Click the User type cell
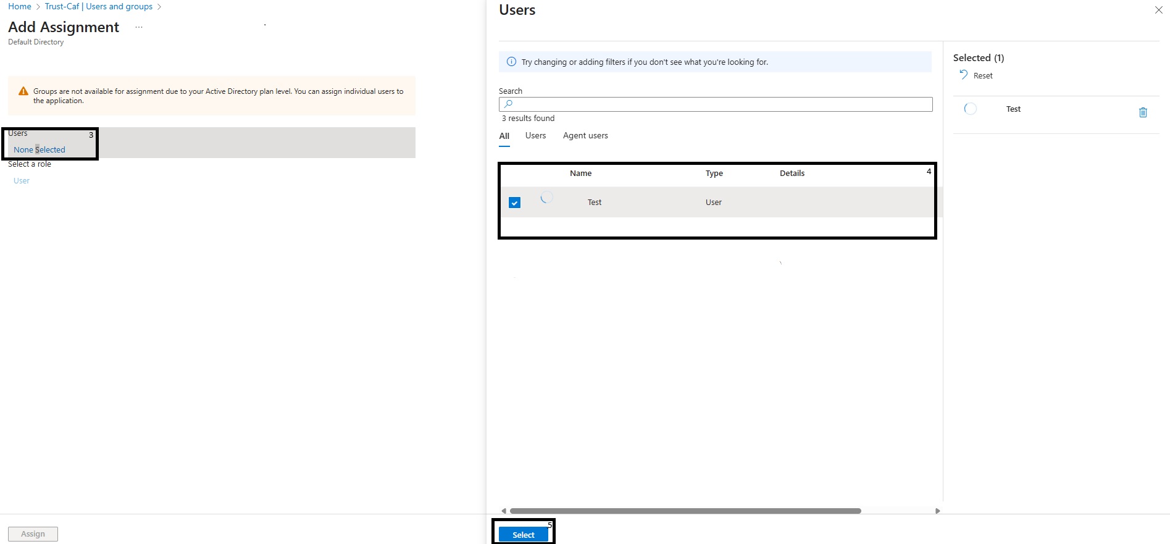Image resolution: width=1170 pixels, height=544 pixels. coord(714,203)
